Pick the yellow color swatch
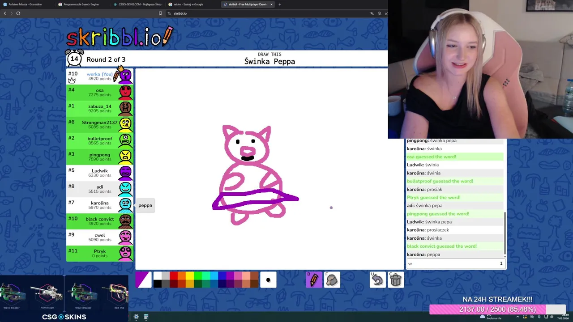573x322 pixels. click(x=190, y=276)
